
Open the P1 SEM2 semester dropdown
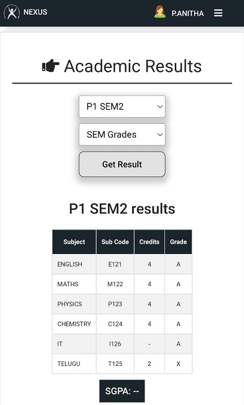122,106
